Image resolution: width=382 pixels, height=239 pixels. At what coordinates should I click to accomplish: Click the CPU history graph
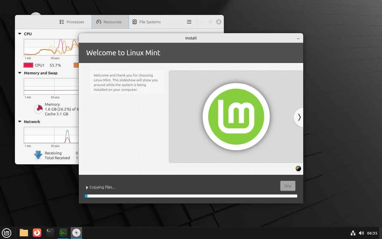(51, 47)
